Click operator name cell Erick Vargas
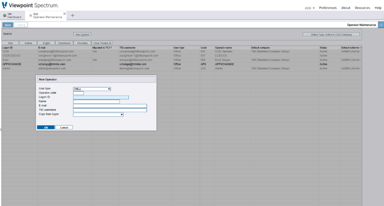 tap(233, 60)
